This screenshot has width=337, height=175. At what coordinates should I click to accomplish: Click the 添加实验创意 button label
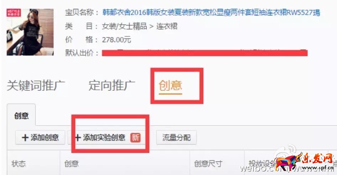[104, 137]
